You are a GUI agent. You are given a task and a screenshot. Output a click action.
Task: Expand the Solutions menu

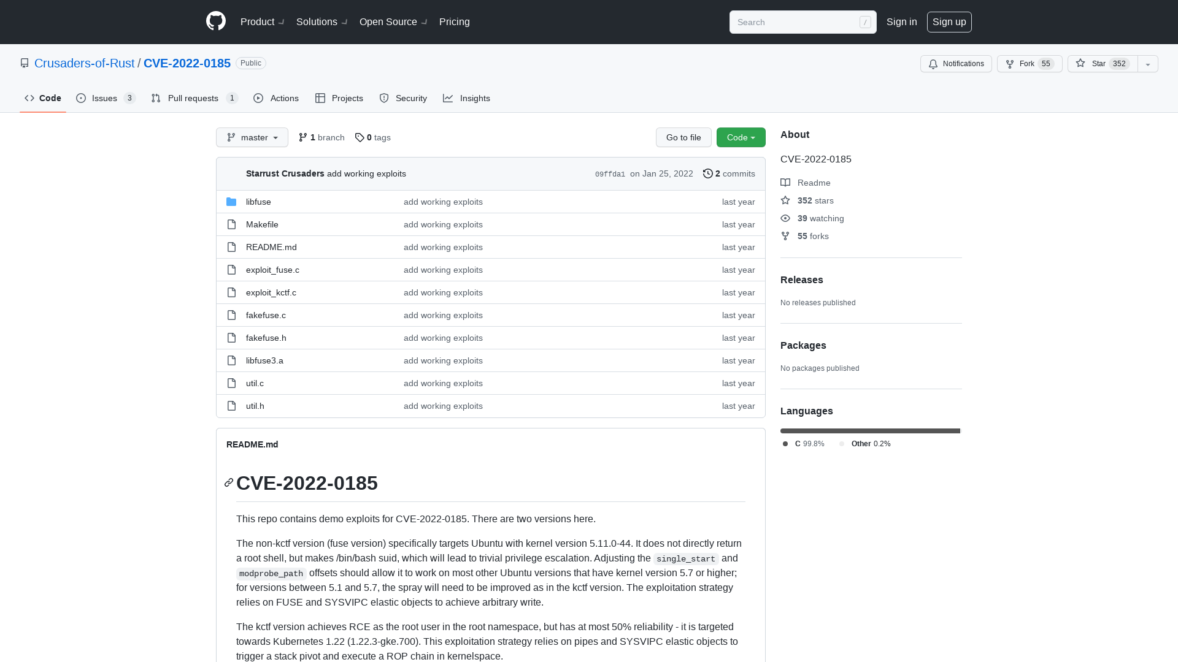coord(321,21)
